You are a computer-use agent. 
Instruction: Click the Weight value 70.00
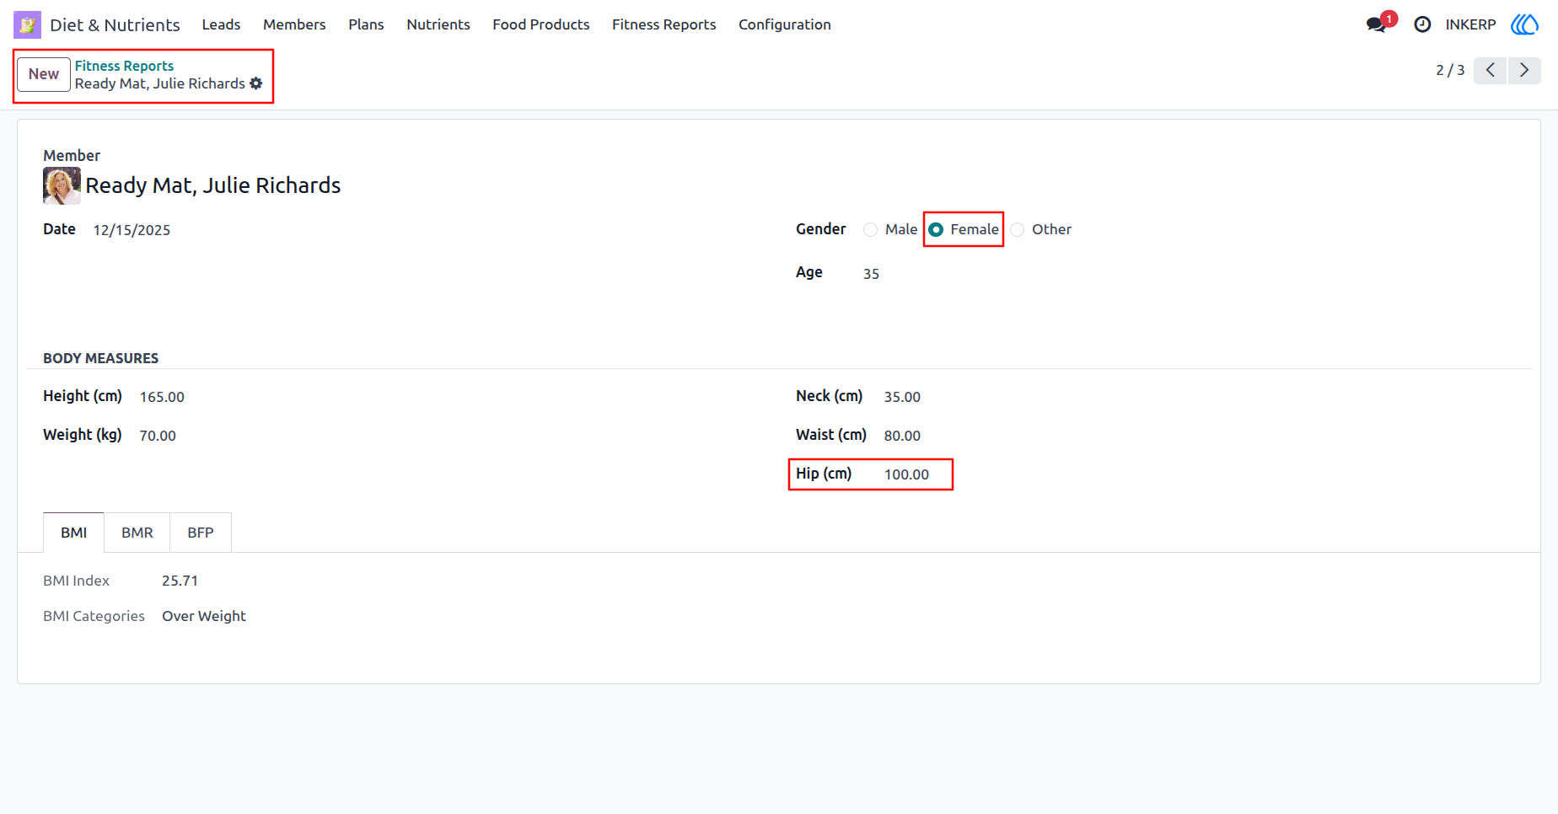click(x=158, y=436)
